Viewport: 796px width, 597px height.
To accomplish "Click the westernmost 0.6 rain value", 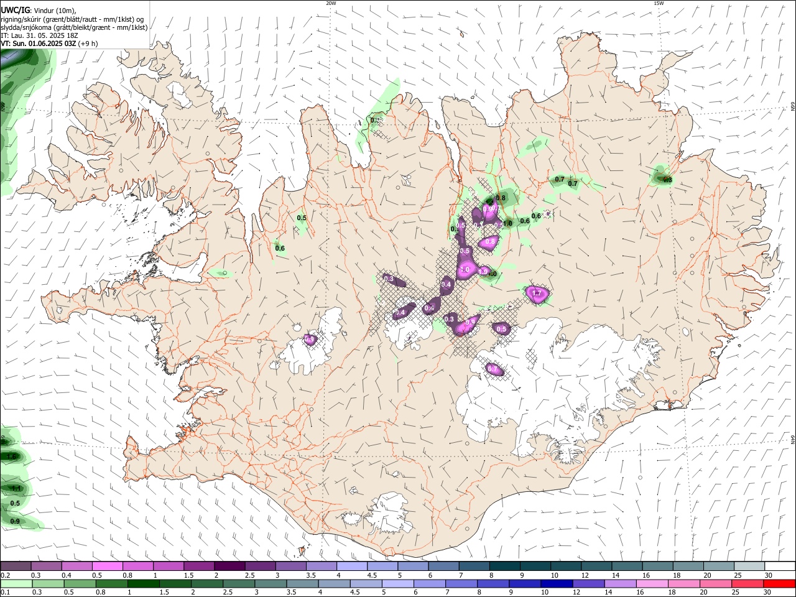I will pyautogui.click(x=280, y=249).
